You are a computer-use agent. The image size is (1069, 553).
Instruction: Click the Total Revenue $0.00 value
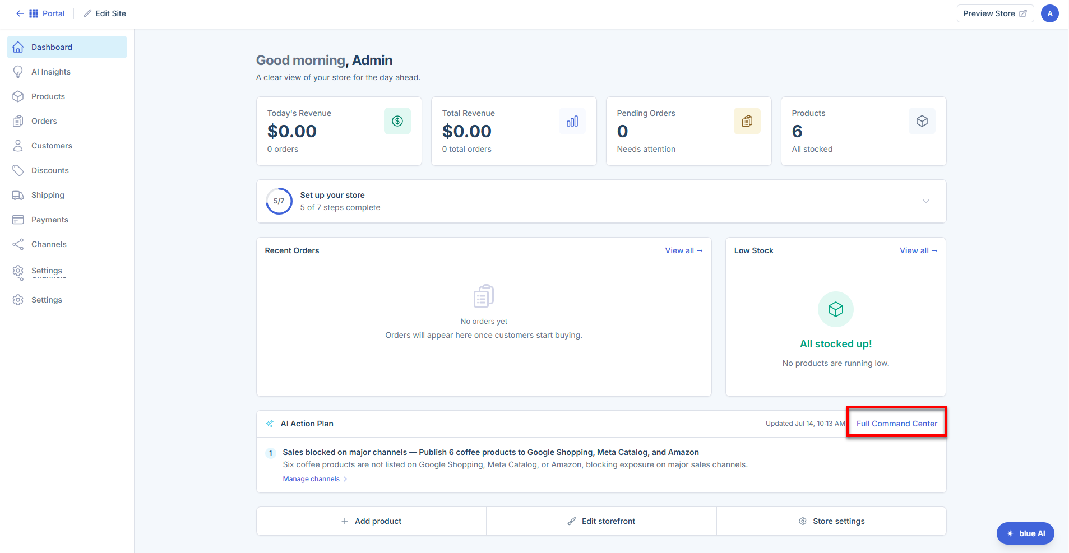point(467,131)
